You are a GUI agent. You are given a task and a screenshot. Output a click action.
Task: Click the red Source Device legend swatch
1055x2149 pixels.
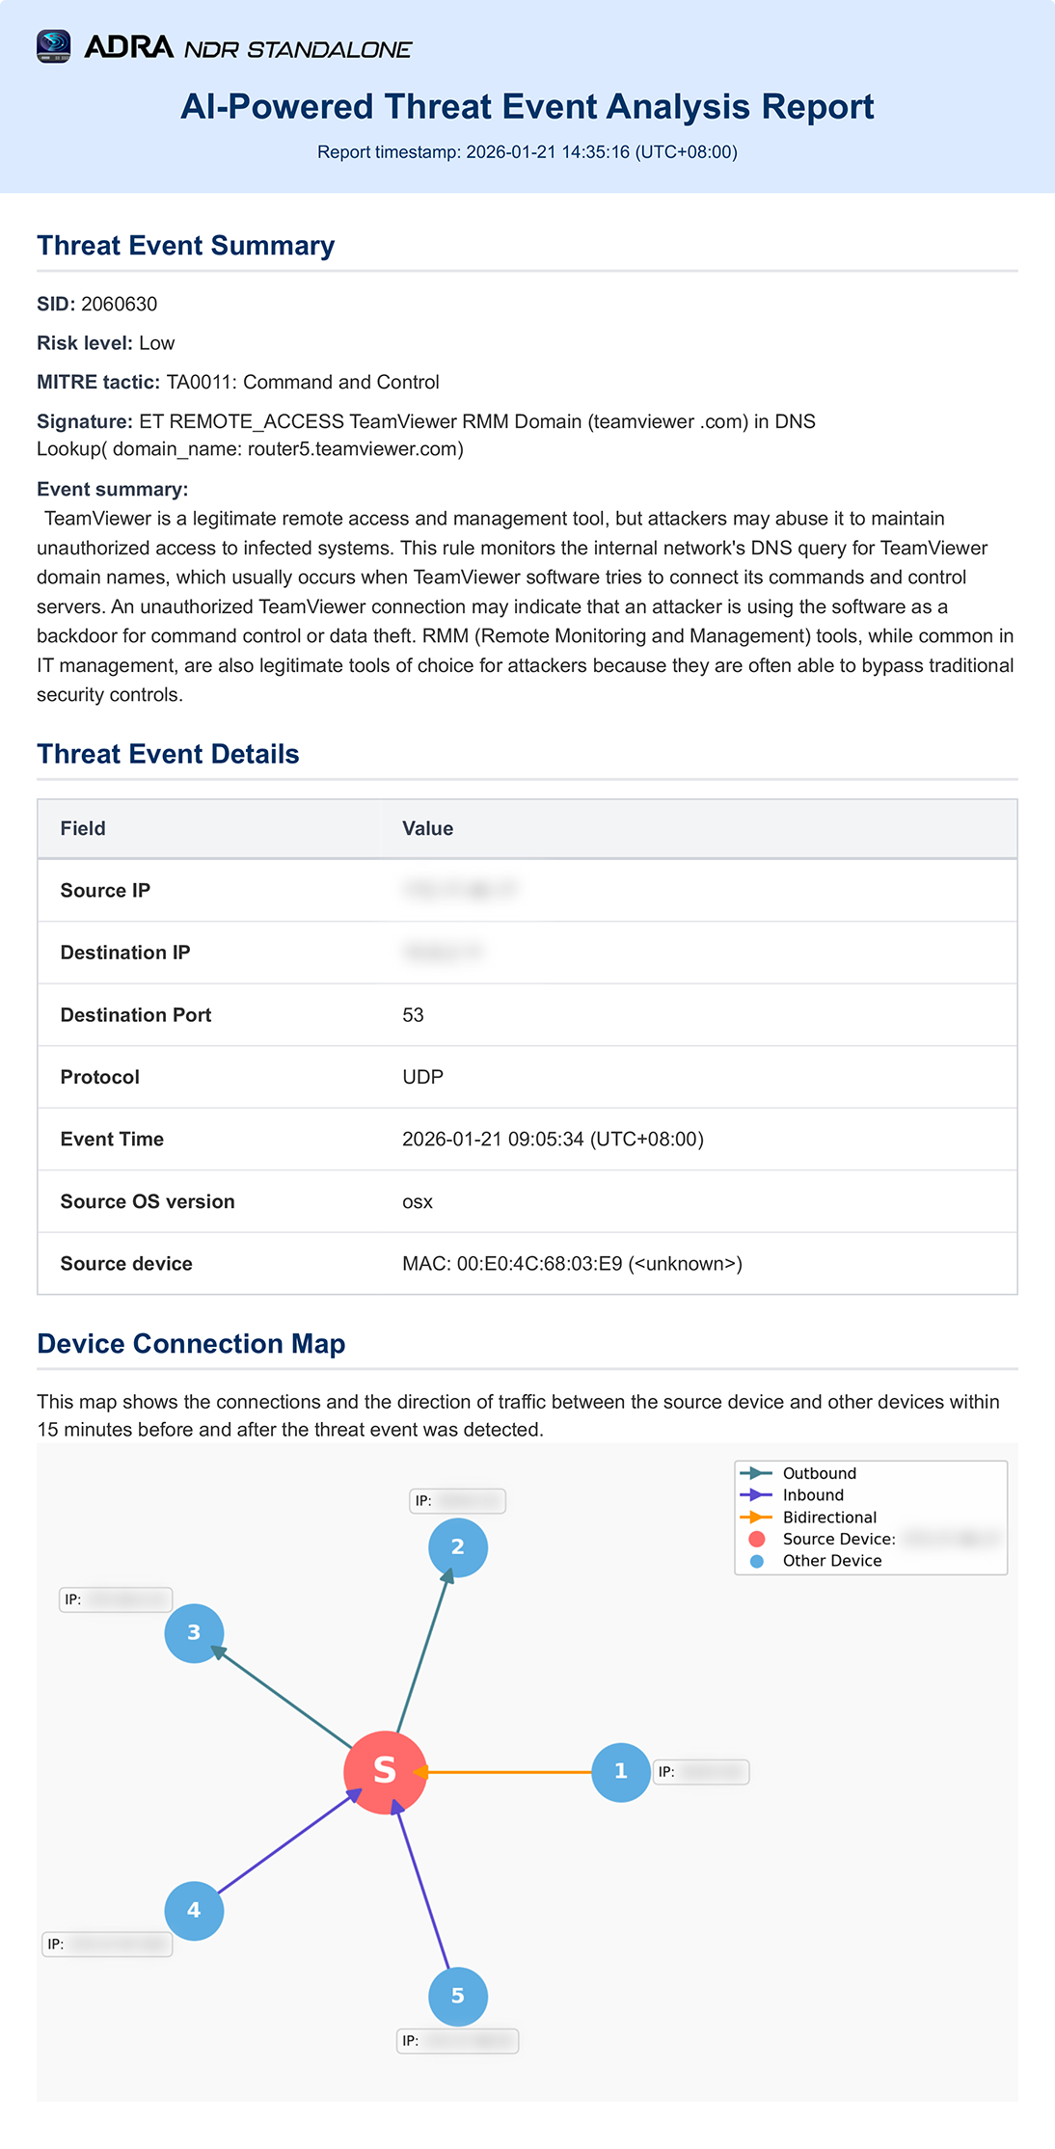(757, 1540)
